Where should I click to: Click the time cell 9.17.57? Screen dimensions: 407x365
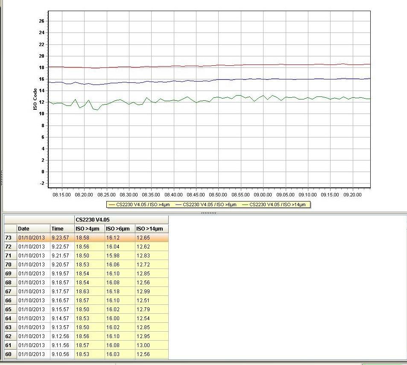[x=62, y=292]
